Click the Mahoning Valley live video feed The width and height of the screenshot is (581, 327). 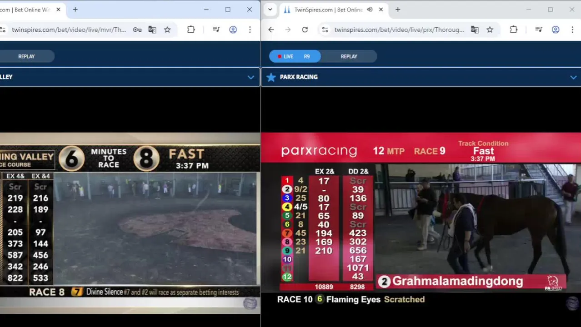pyautogui.click(x=130, y=223)
